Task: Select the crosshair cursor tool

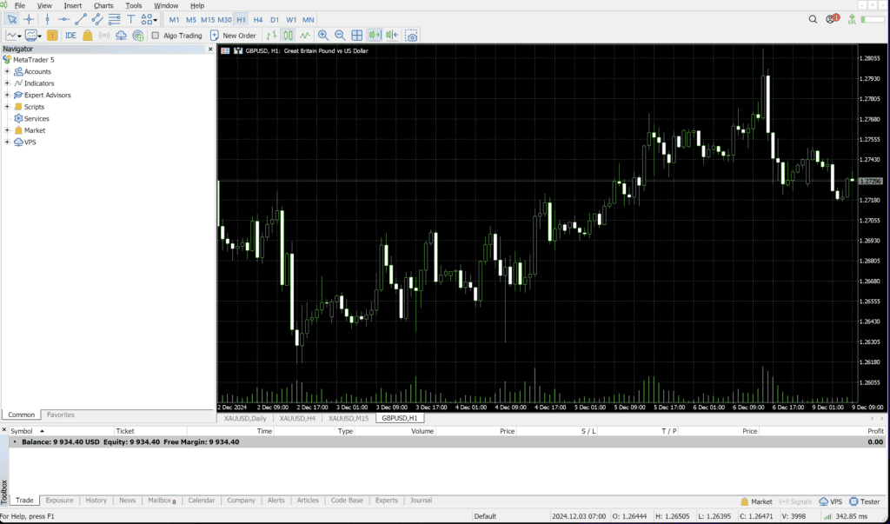Action: pos(29,19)
